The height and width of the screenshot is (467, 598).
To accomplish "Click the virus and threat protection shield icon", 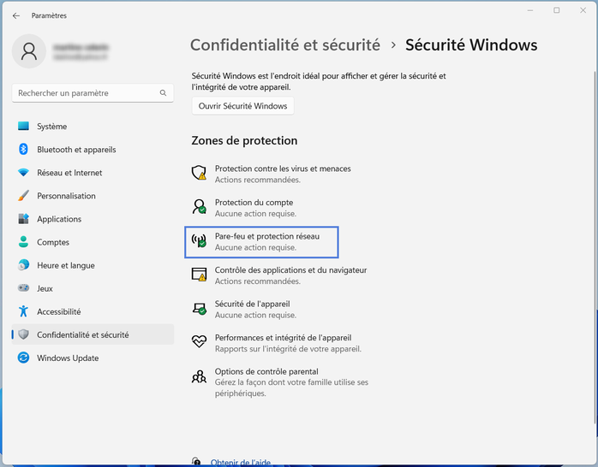I will (x=199, y=173).
